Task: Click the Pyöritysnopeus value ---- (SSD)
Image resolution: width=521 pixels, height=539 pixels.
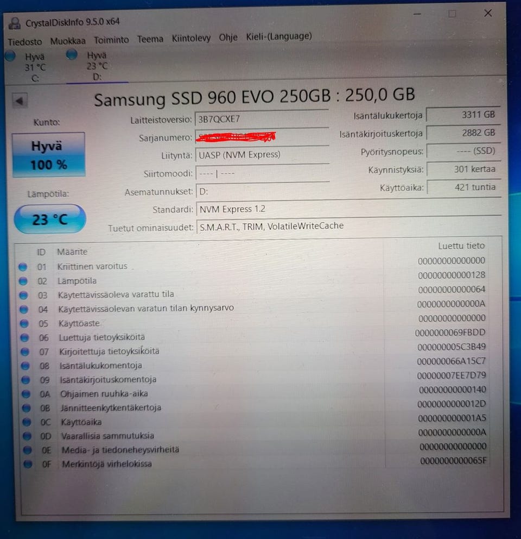Action: [463, 151]
